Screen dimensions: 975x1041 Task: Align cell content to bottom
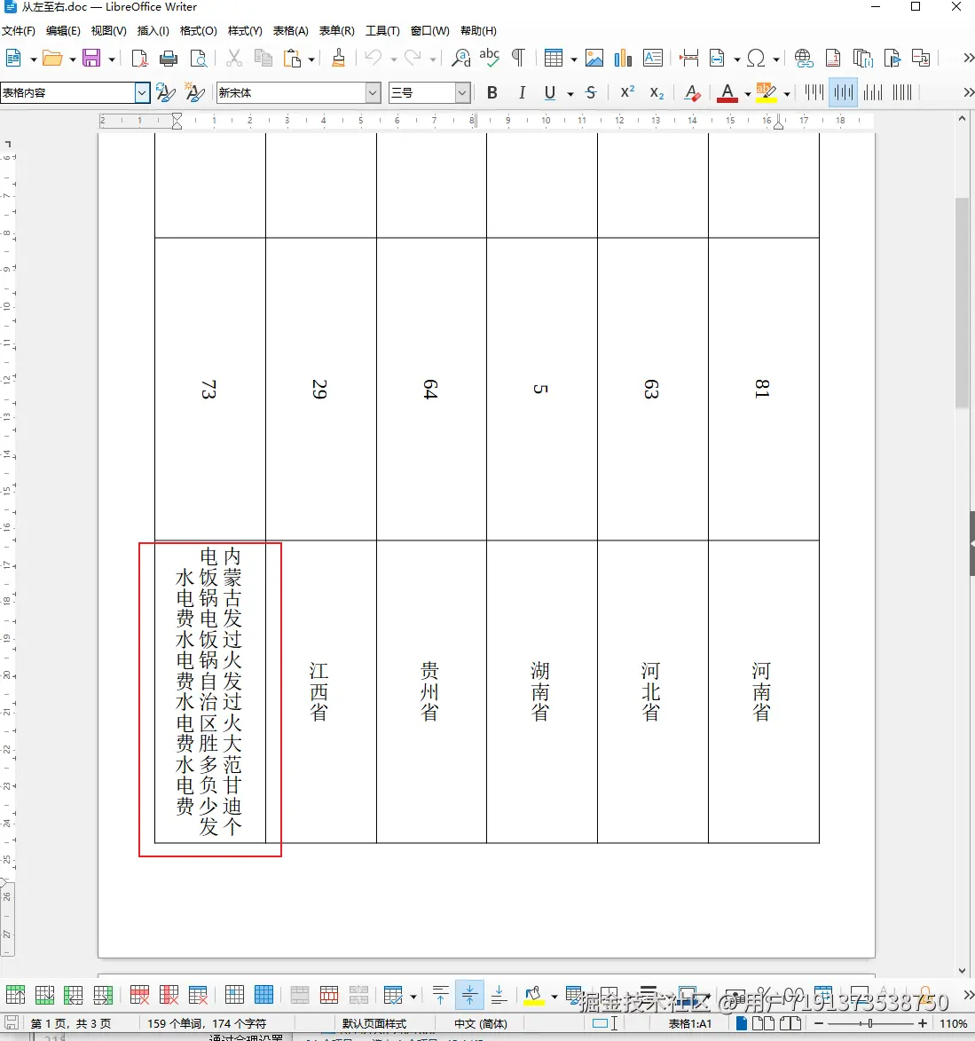499,995
